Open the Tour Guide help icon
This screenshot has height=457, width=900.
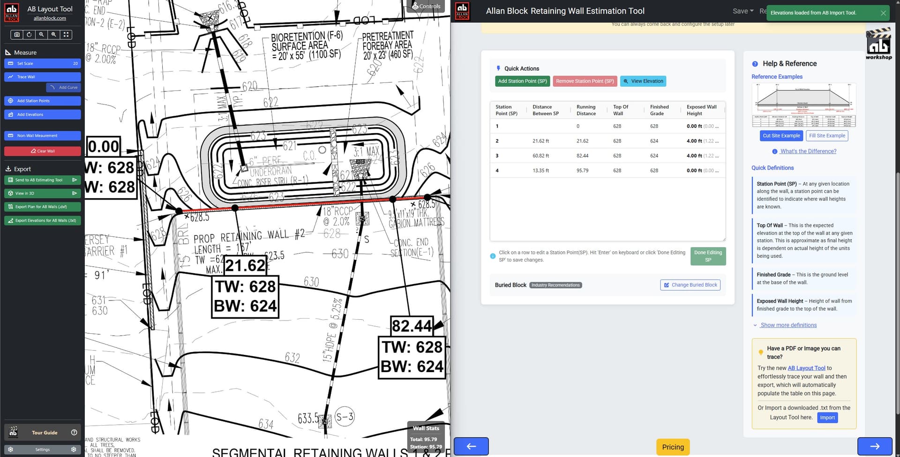(x=74, y=432)
